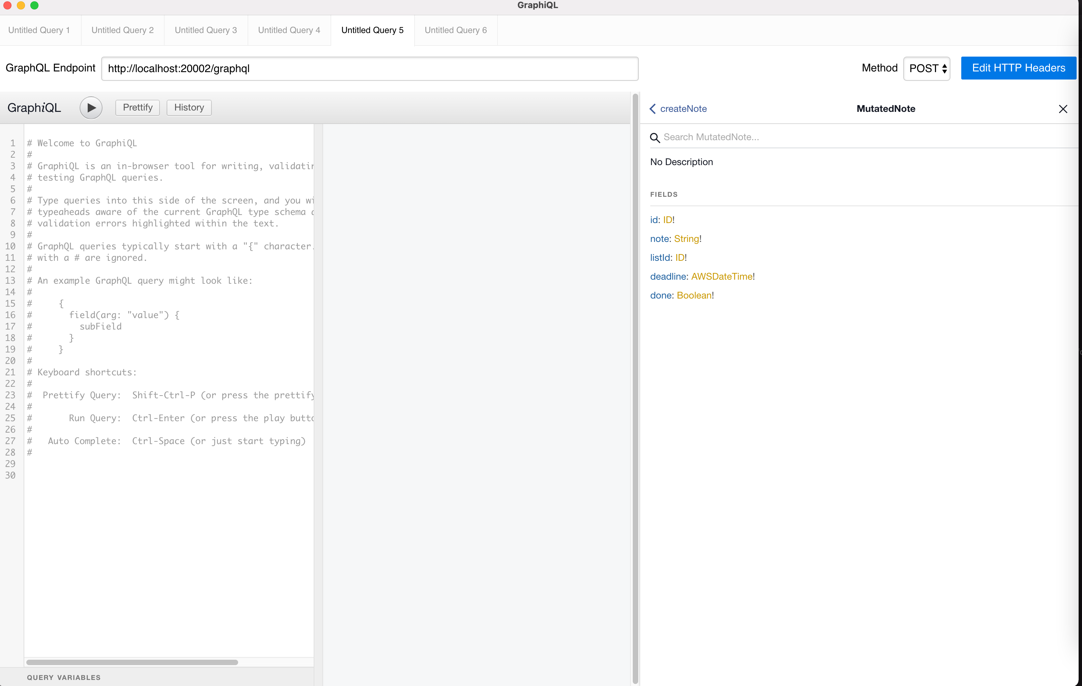This screenshot has width=1082, height=686.
Task: Focus the GraphQL Endpoint URL field
Action: [x=370, y=68]
